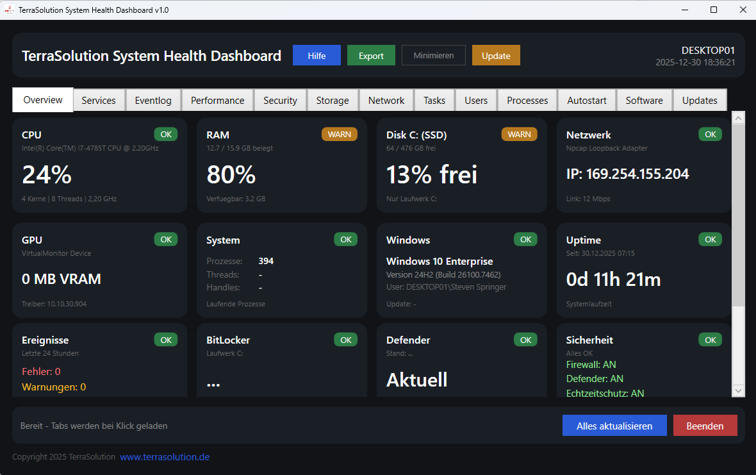
Task: Click the TerraSolution app icon in the title bar
Action: coord(9,10)
